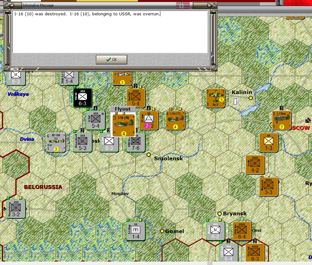Click inside the message text area
Image resolution: width=312 pixels, height=265 pixels.
[x=110, y=32]
